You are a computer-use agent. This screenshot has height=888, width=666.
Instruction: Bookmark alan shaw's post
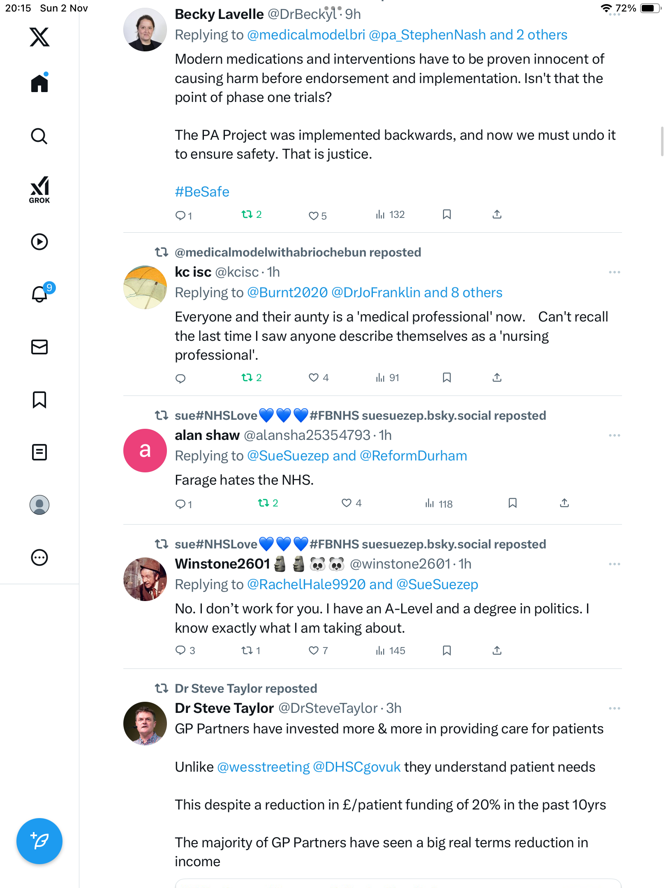[512, 503]
